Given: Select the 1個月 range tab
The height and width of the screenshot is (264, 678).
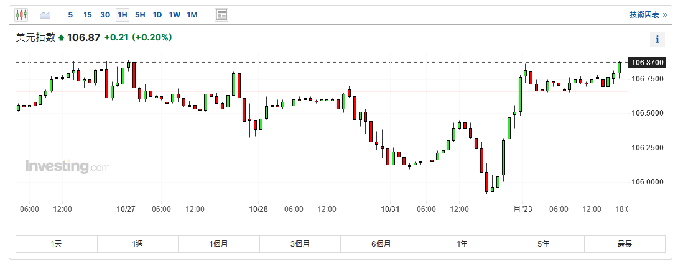Looking at the screenshot, I should 219,244.
